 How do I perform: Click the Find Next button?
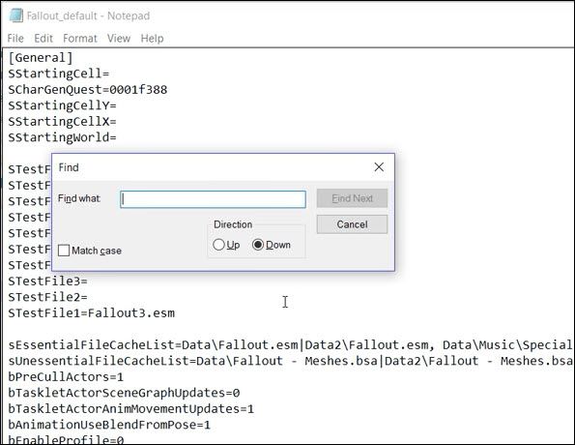tap(352, 198)
